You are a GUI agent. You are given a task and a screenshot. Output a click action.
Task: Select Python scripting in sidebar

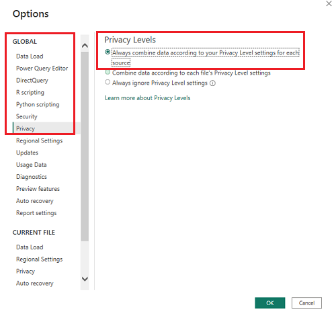[x=38, y=105]
